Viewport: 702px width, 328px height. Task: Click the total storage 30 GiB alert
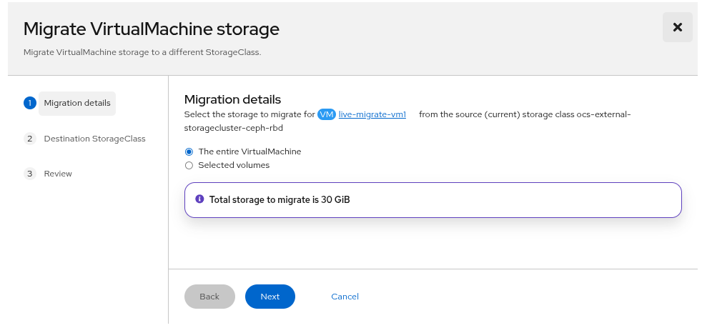(432, 200)
